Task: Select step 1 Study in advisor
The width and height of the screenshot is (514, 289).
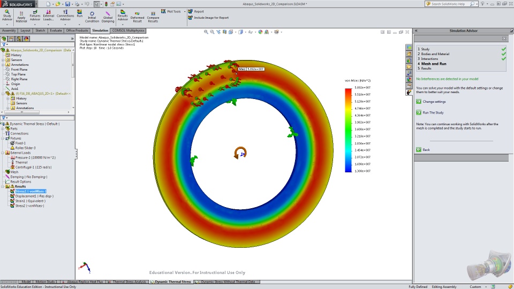Action: (x=423, y=49)
